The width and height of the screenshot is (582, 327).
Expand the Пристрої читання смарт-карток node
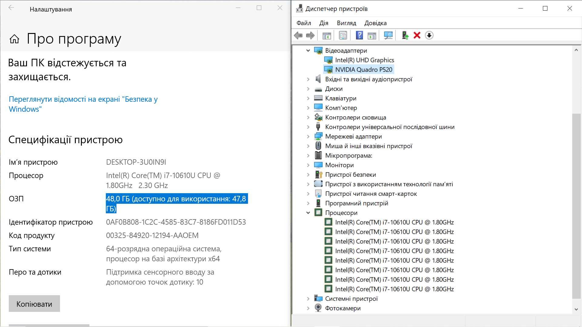(x=308, y=194)
